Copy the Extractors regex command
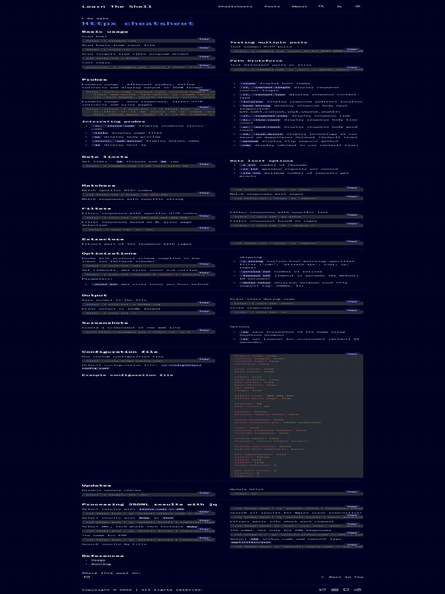 [352, 241]
